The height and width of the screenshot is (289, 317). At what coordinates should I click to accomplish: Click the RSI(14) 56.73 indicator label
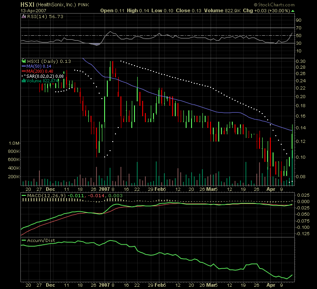[x=45, y=17]
